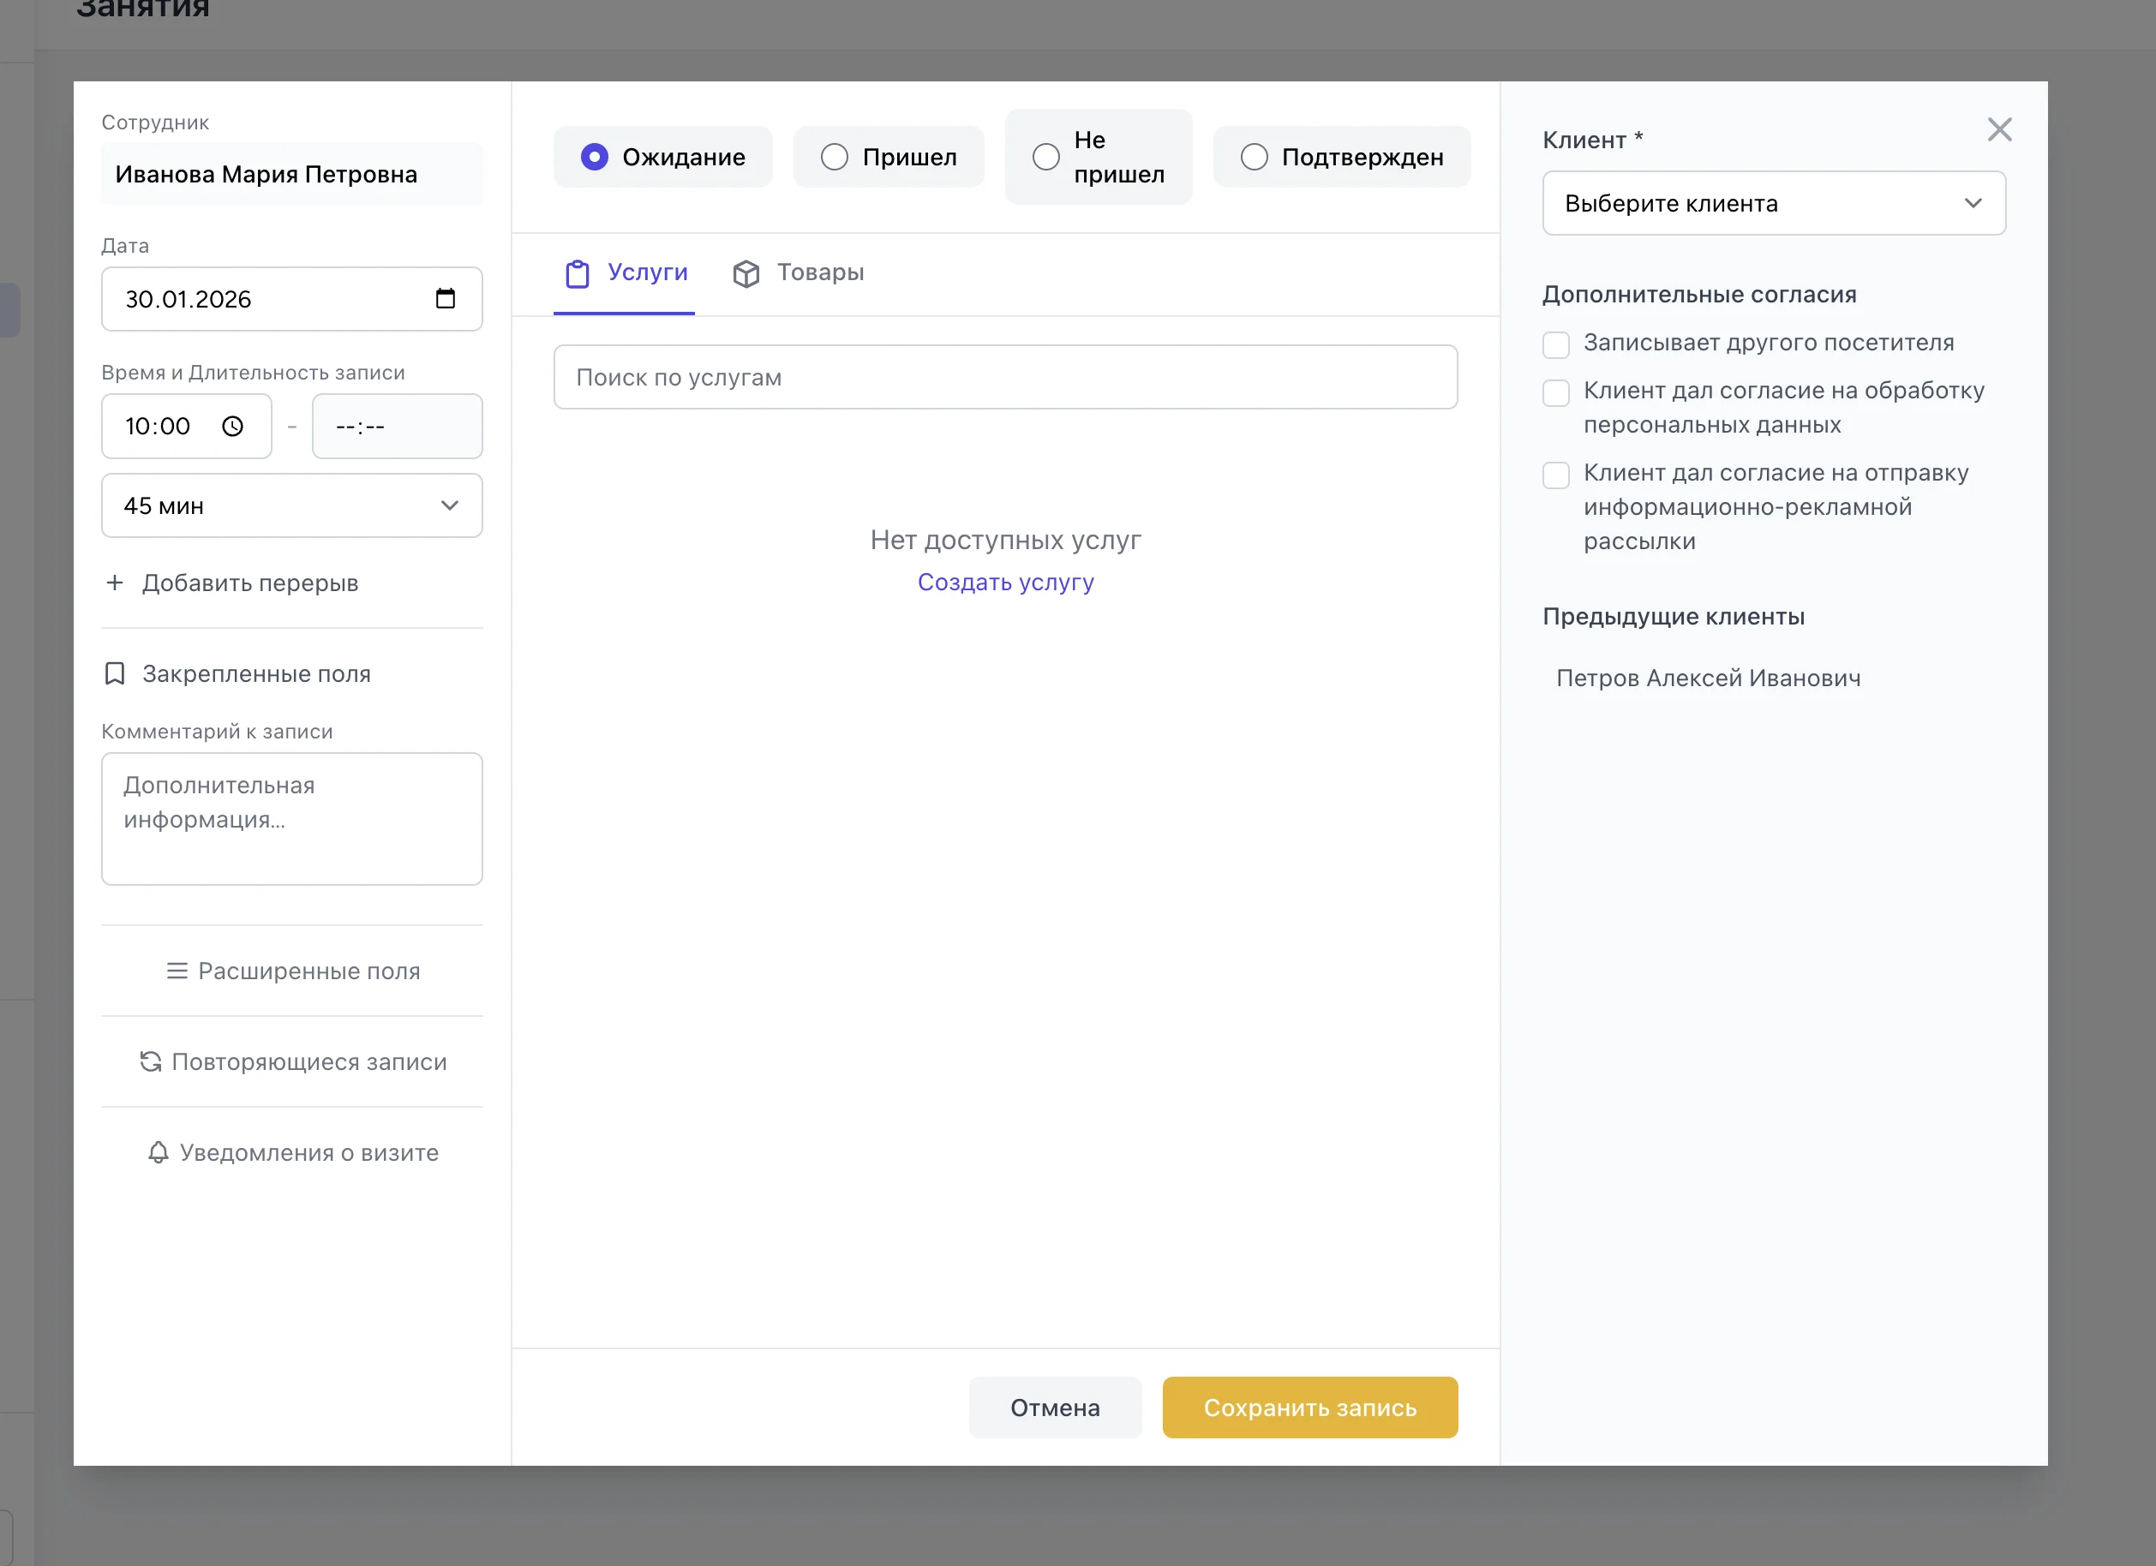
Task: Expand the 45 мин duration dropdown
Action: click(x=292, y=505)
